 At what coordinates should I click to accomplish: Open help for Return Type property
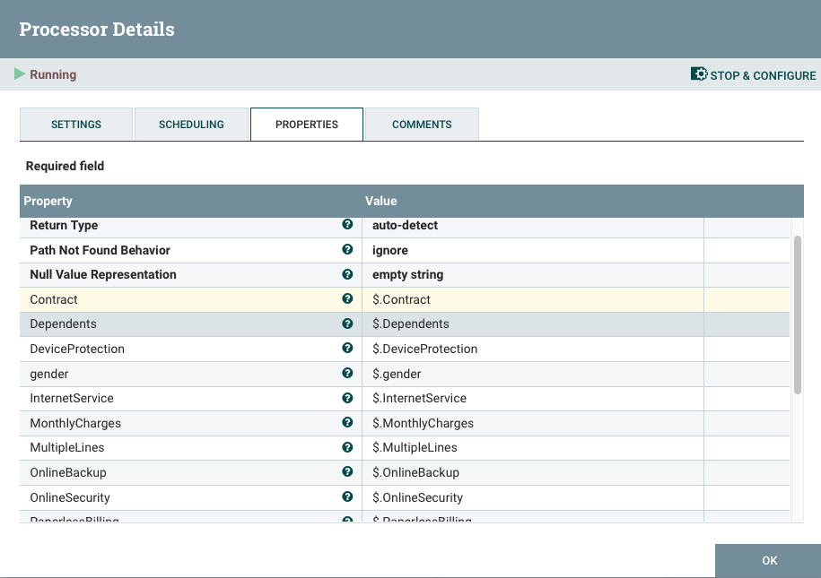coord(347,225)
